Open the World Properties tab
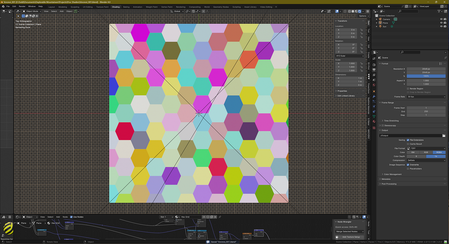Viewport: 449px width, 244px height. coord(374,85)
